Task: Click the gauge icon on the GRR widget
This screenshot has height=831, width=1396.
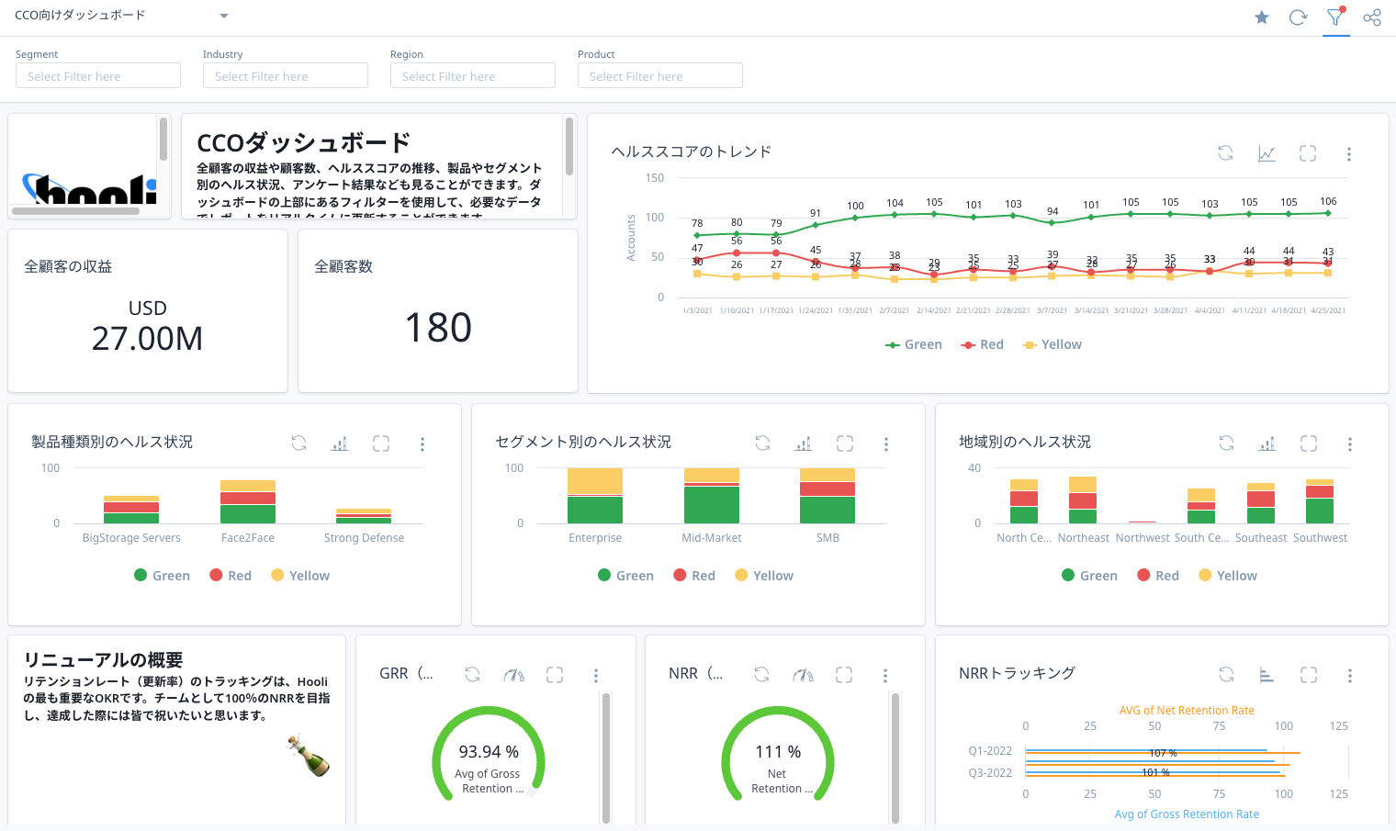Action: 513,675
